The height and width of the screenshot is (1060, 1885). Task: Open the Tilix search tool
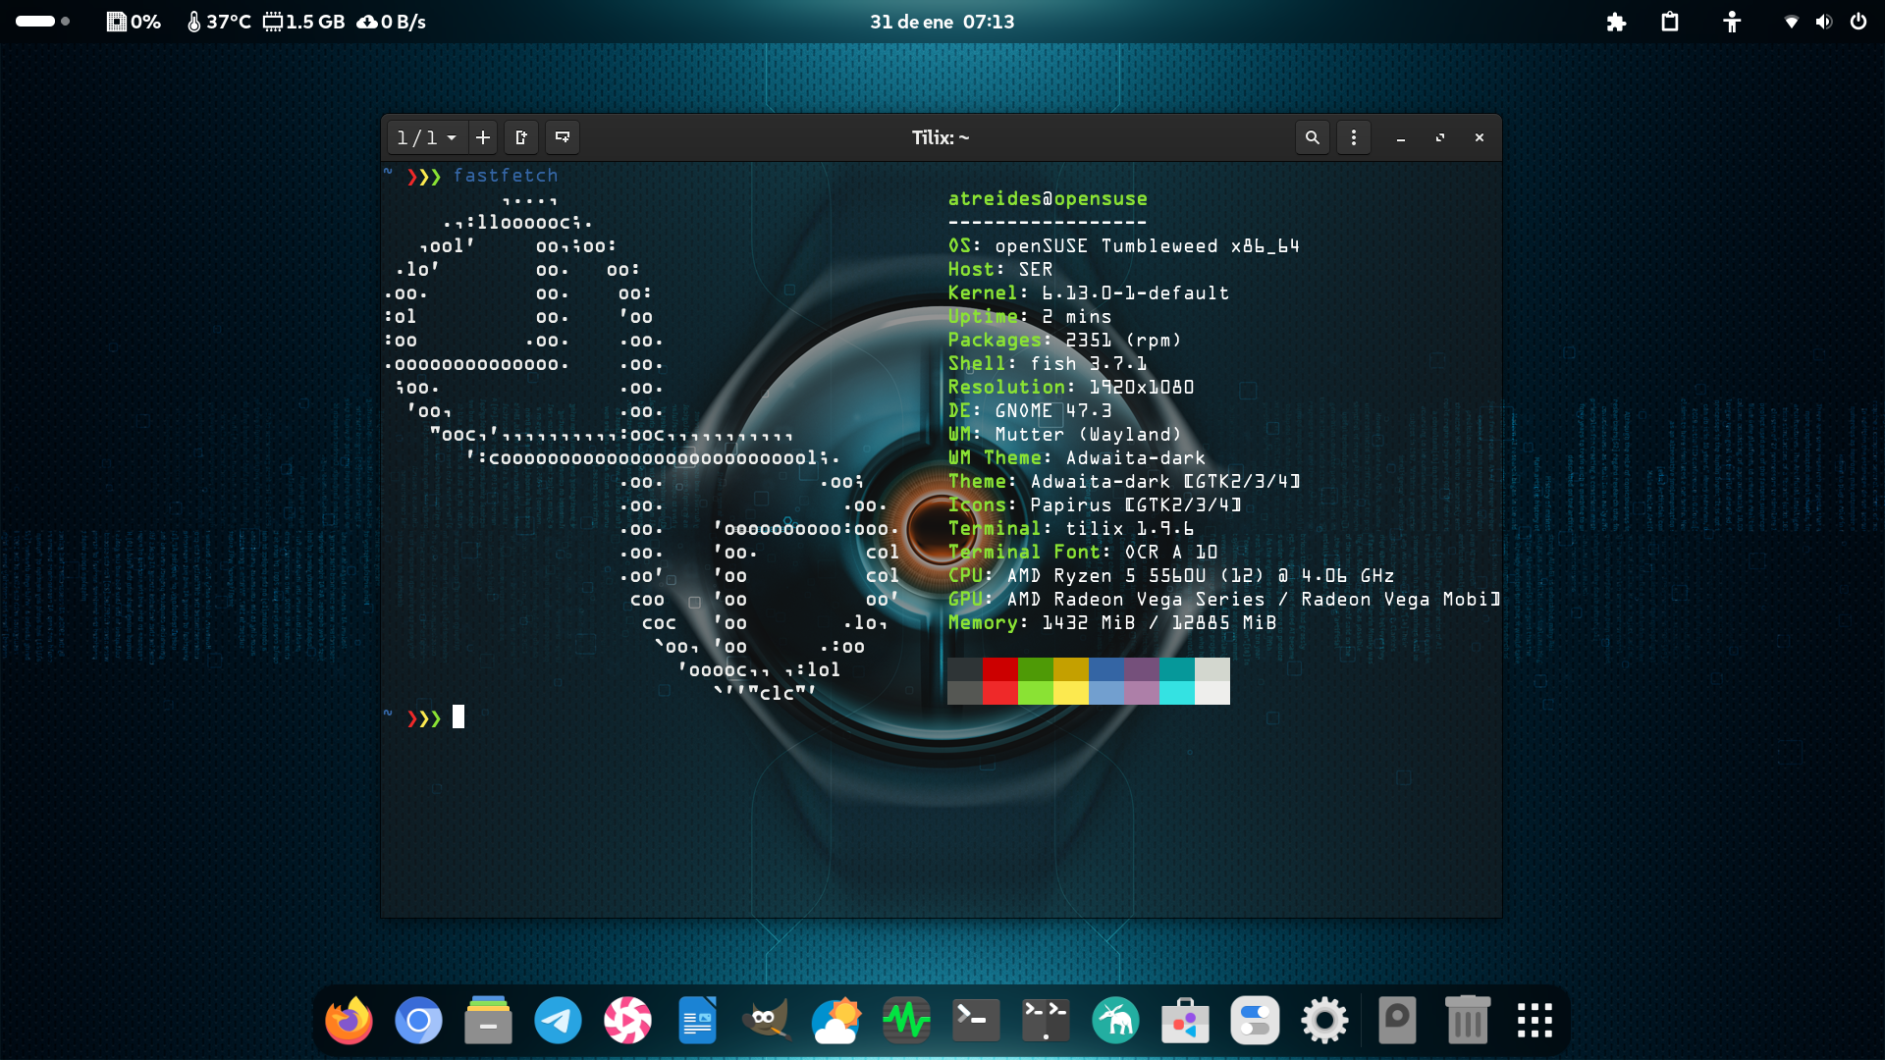(1313, 137)
